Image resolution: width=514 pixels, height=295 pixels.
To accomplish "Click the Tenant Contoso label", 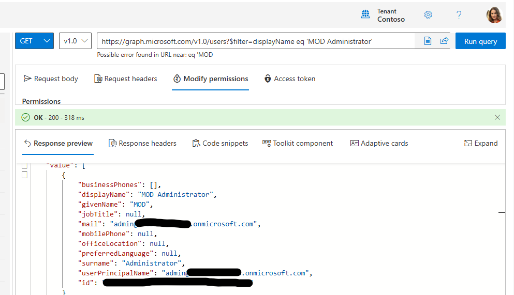I will point(391,15).
